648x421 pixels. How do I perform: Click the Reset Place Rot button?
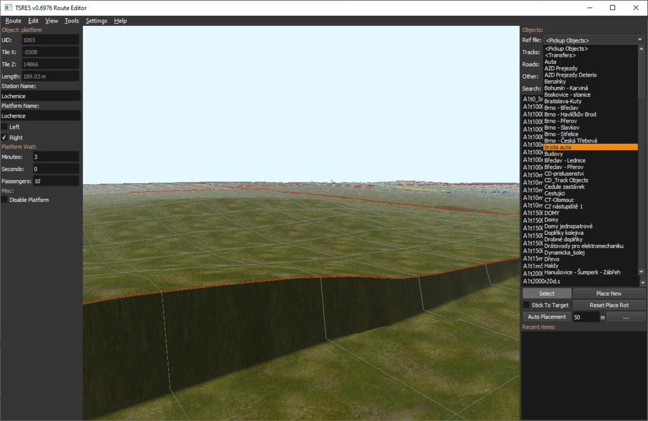[609, 305]
